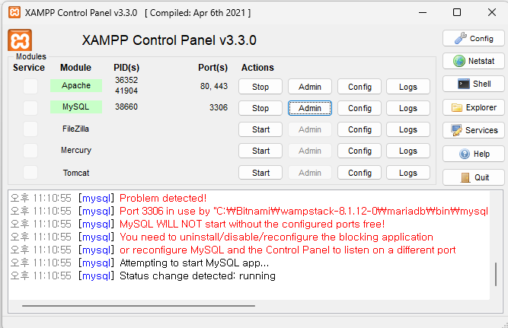Open the Tomcat Config menu
508x328 pixels.
359,173
